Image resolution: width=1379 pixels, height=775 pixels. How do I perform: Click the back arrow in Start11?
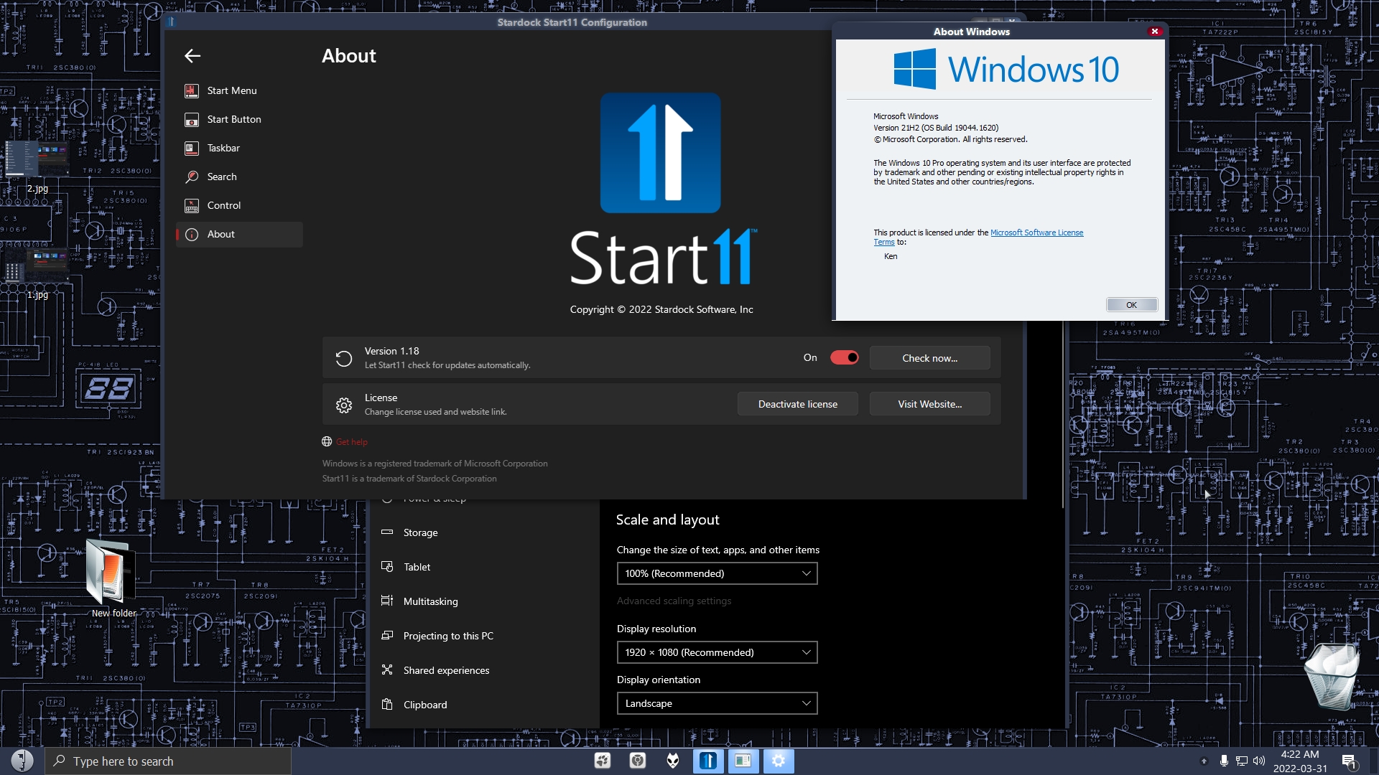[192, 56]
